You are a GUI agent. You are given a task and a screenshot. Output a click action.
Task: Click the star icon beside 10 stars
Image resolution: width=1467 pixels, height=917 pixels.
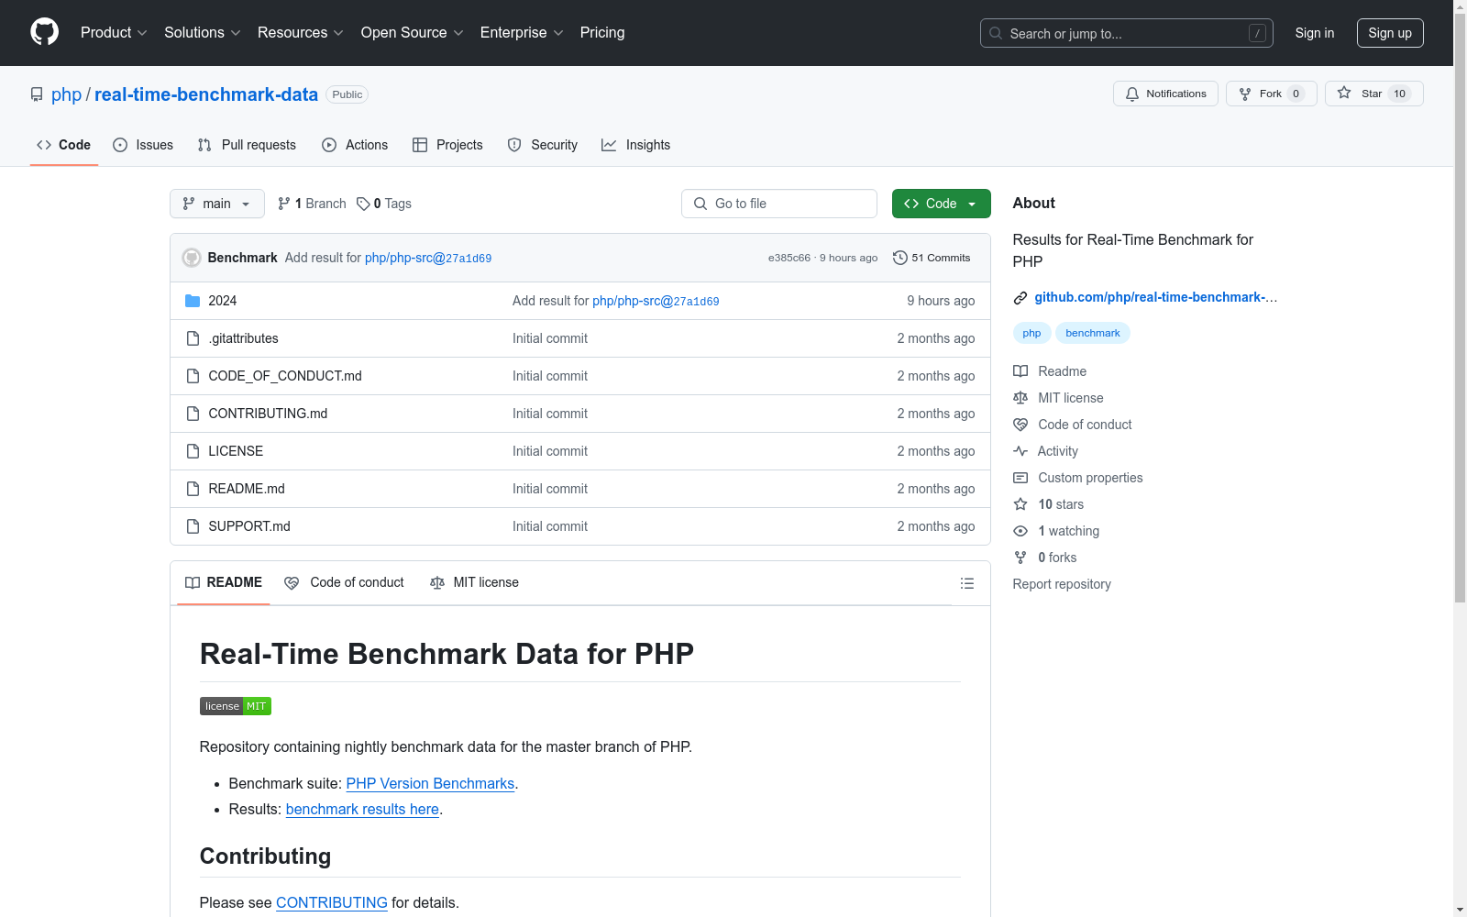(x=1020, y=504)
